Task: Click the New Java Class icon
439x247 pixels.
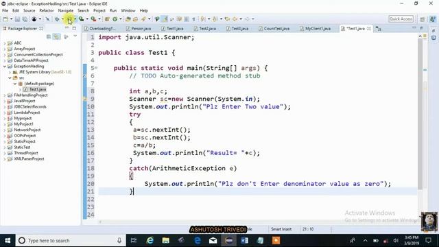Action: tap(115, 19)
